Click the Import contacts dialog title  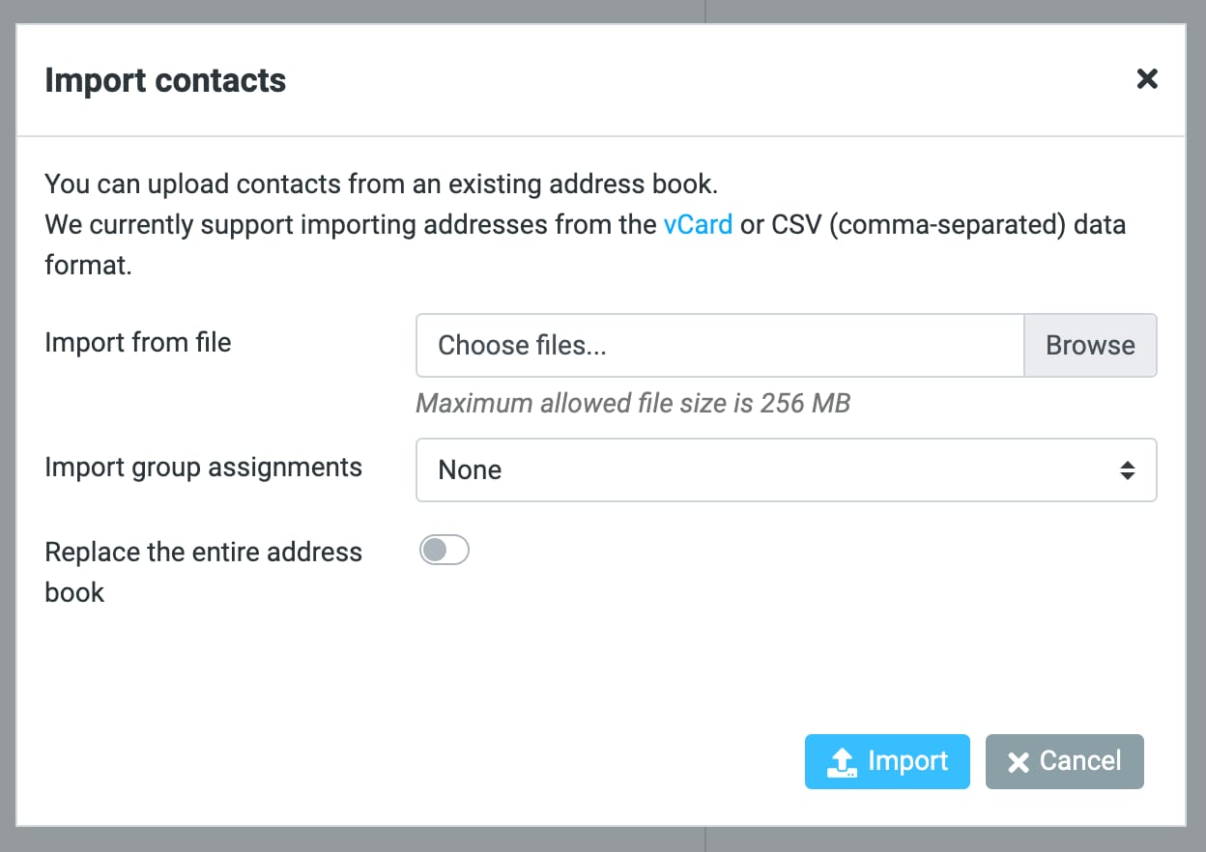point(164,80)
